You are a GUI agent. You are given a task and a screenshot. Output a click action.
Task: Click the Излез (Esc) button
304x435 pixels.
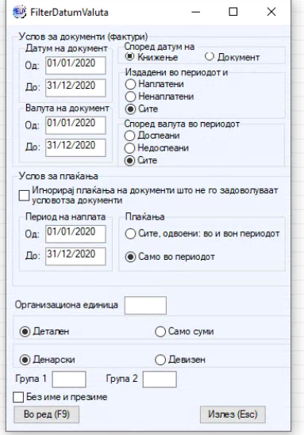tap(233, 414)
